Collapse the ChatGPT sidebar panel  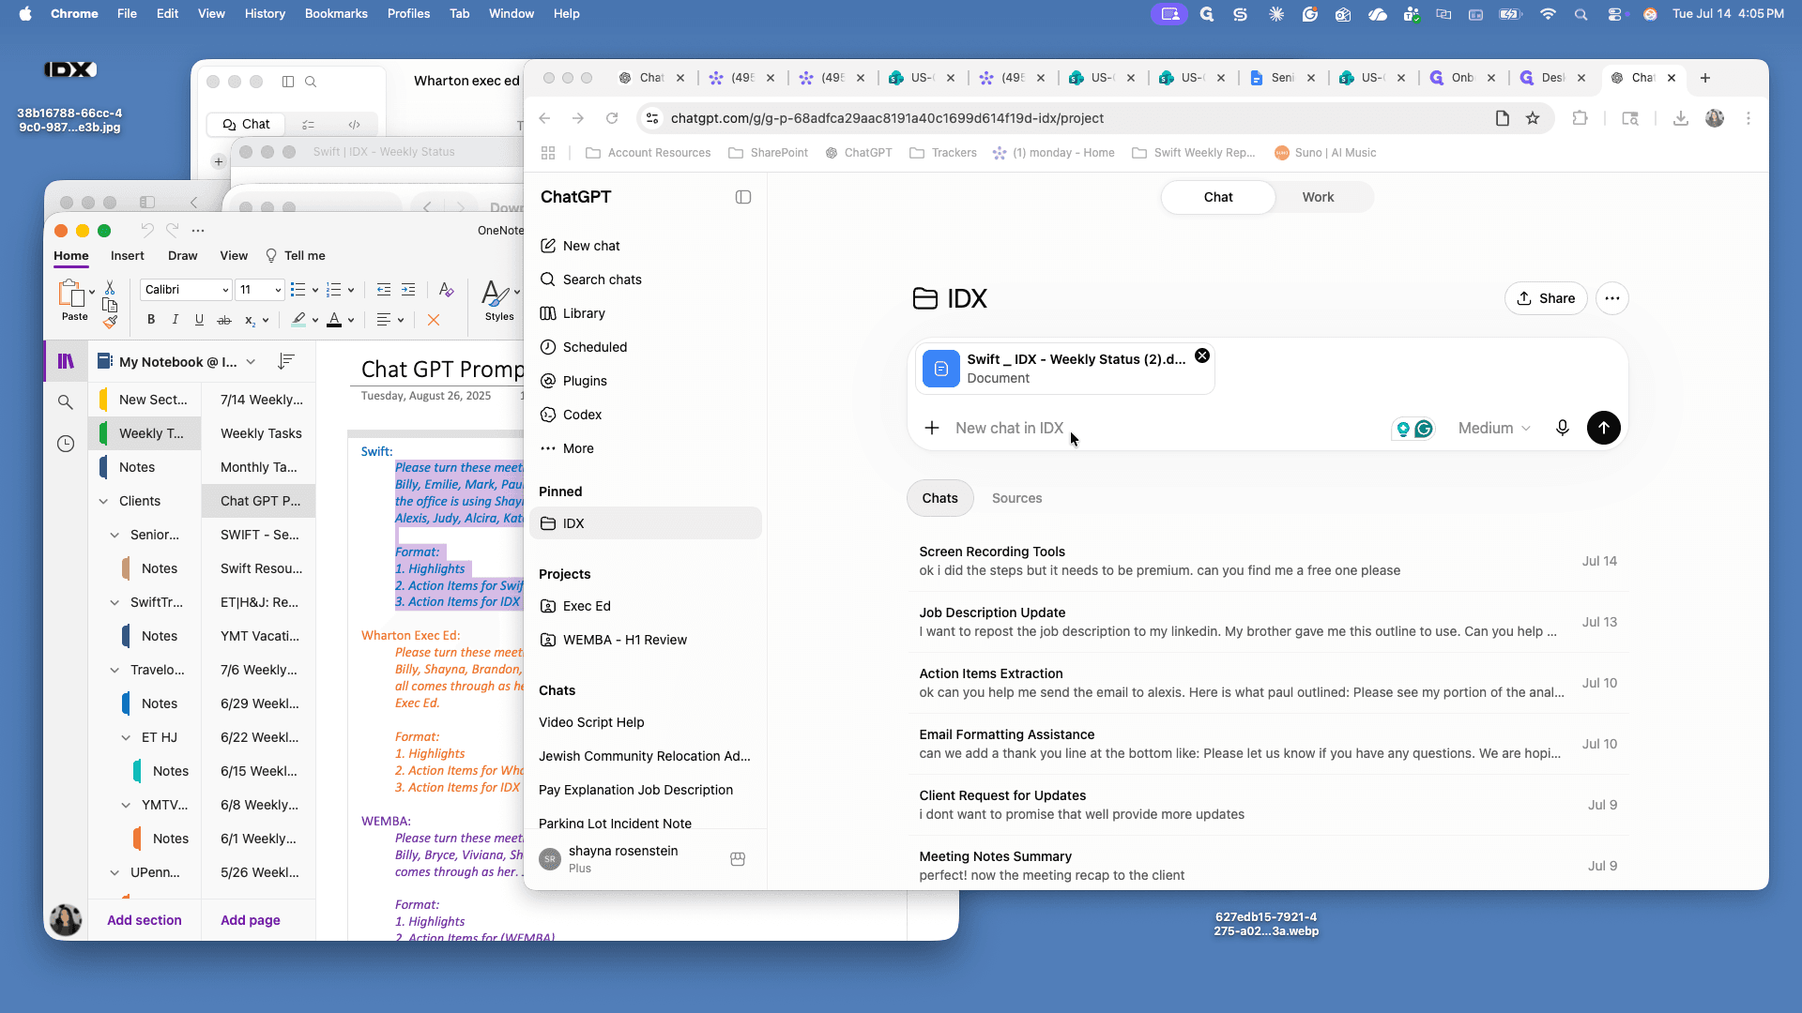pyautogui.click(x=743, y=197)
